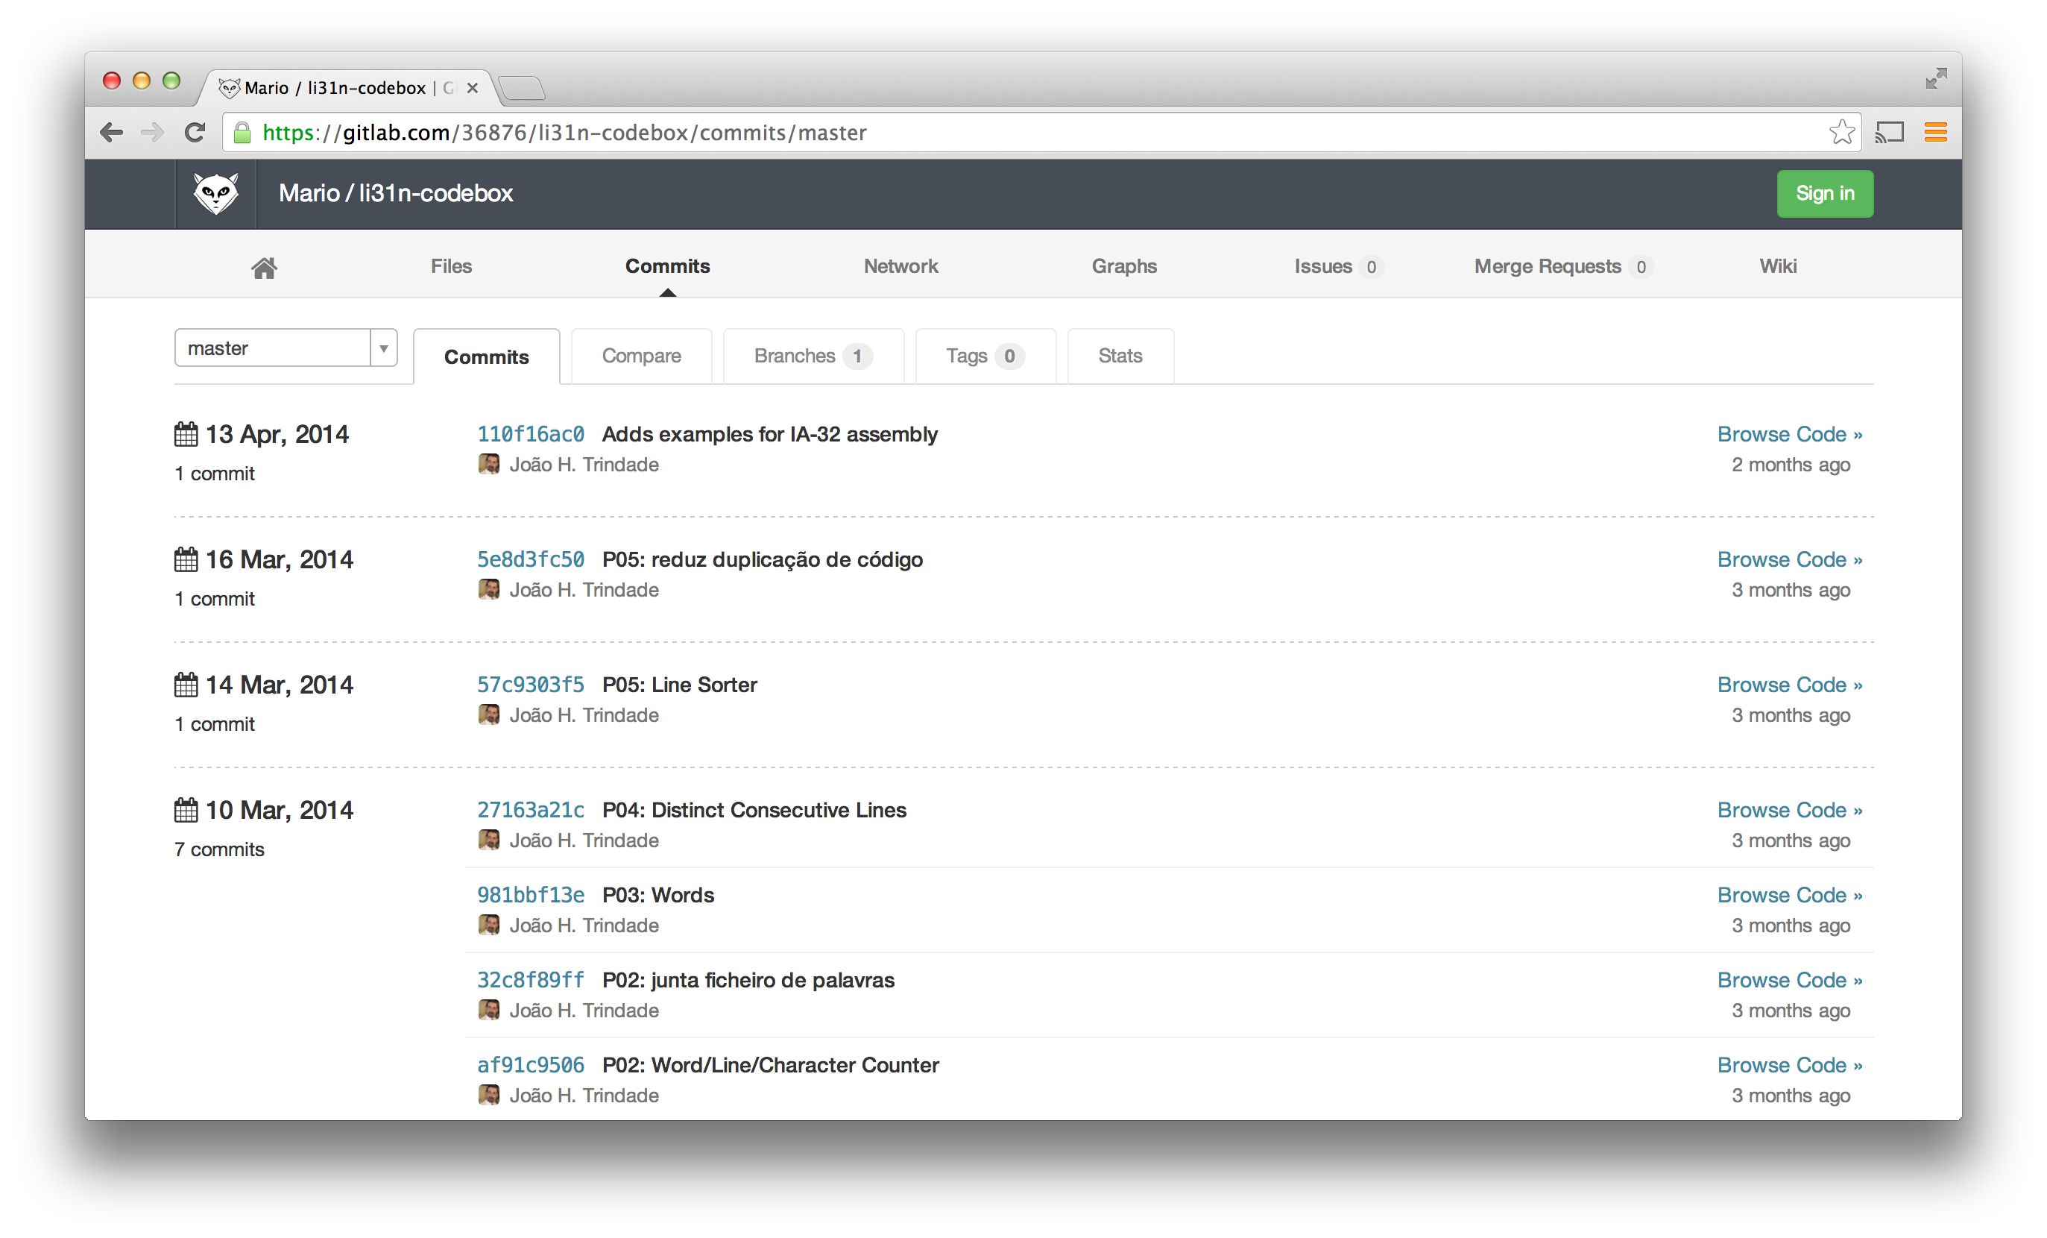Open commit 5e8d3fc50 link
The image size is (2047, 1238).
pyautogui.click(x=530, y=560)
